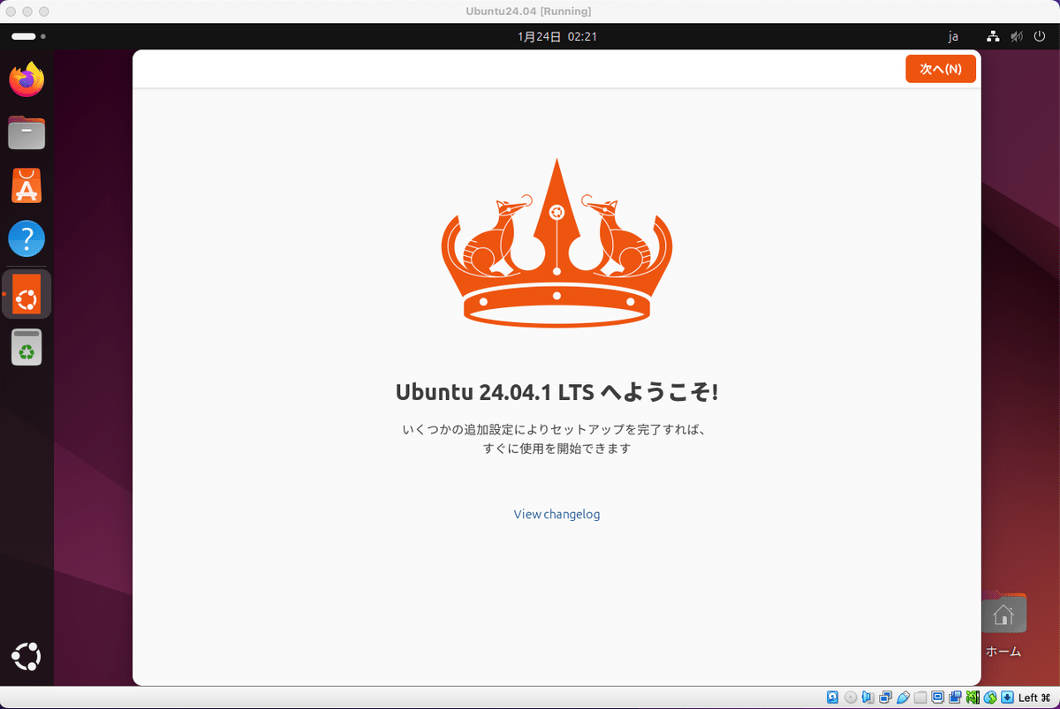This screenshot has height=709, width=1060.
Task: Click the VirtualBox USB devices status icon
Action: (x=904, y=698)
